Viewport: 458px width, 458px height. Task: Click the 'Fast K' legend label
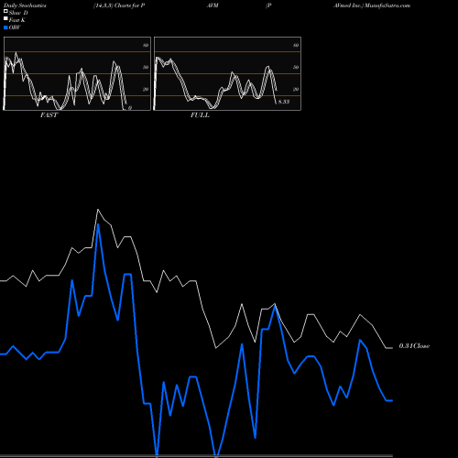point(17,20)
